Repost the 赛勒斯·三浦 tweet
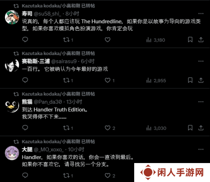The image size is (210, 182). pos(68,80)
